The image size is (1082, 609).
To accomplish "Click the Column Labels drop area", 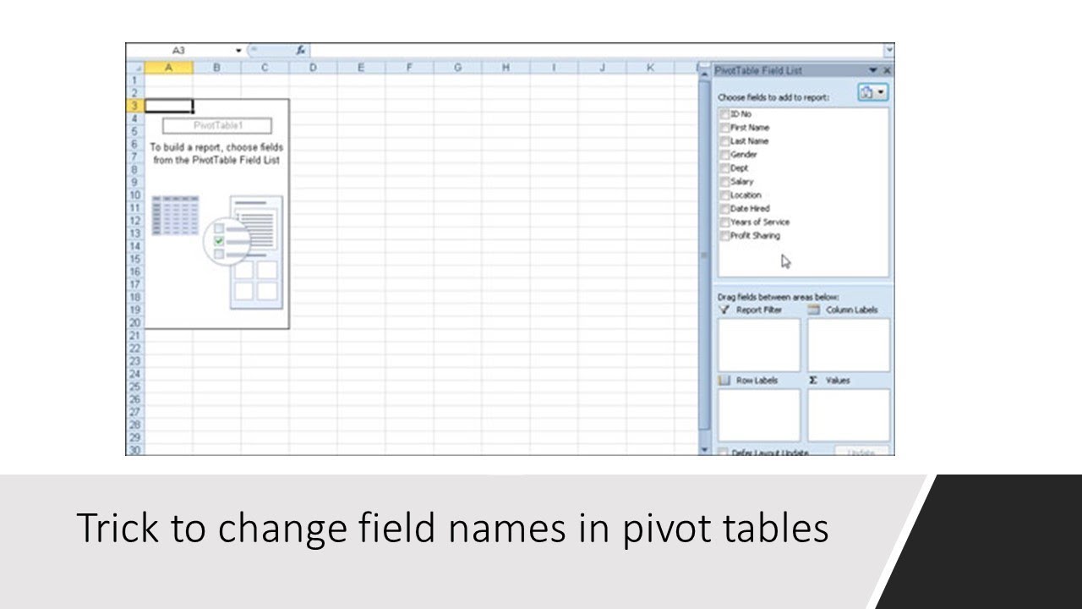I will (x=849, y=345).
